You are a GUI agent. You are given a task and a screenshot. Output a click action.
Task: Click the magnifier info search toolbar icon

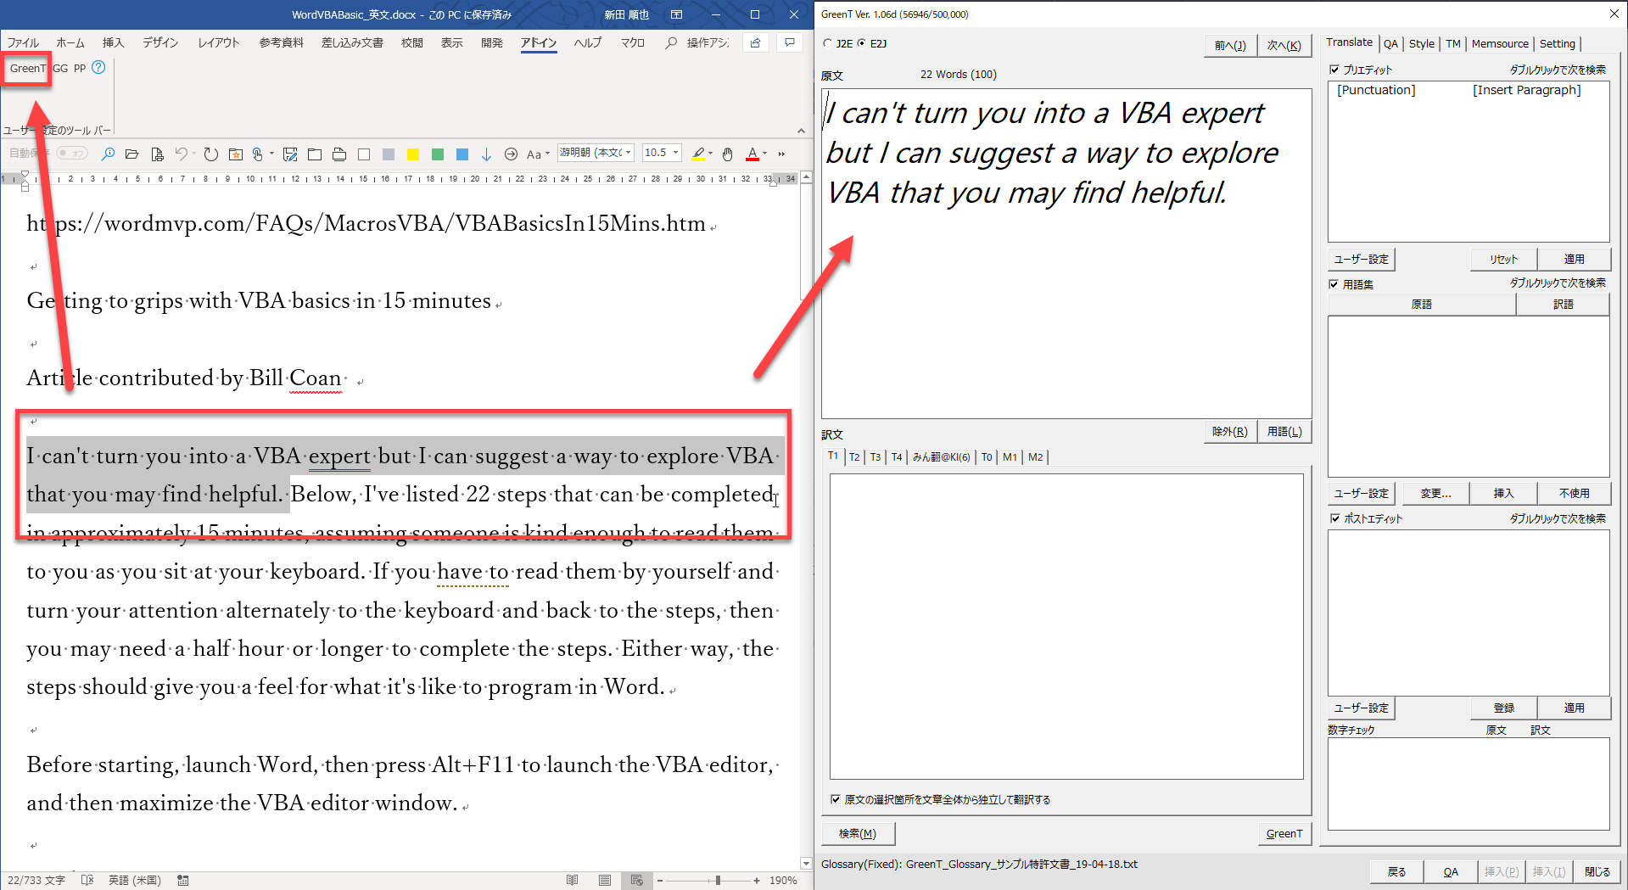click(x=108, y=154)
